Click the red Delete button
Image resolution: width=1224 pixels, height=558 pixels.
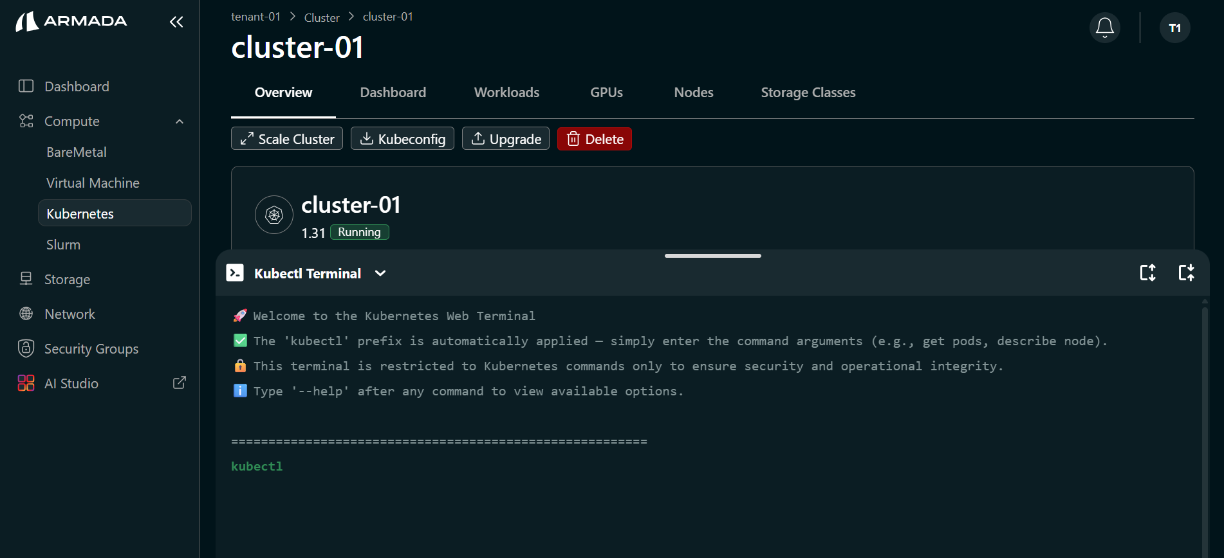click(595, 139)
